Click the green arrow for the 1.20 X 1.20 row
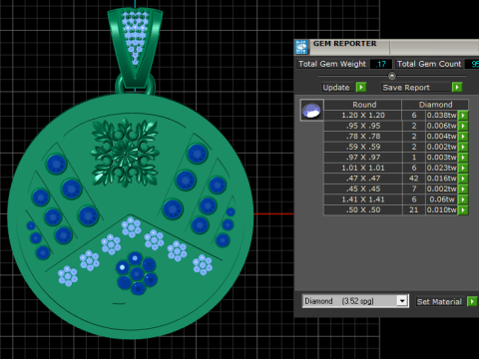 pos(463,115)
